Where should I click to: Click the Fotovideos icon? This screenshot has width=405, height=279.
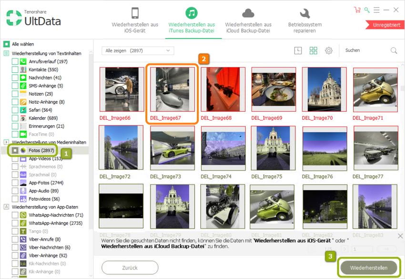[x=23, y=199]
